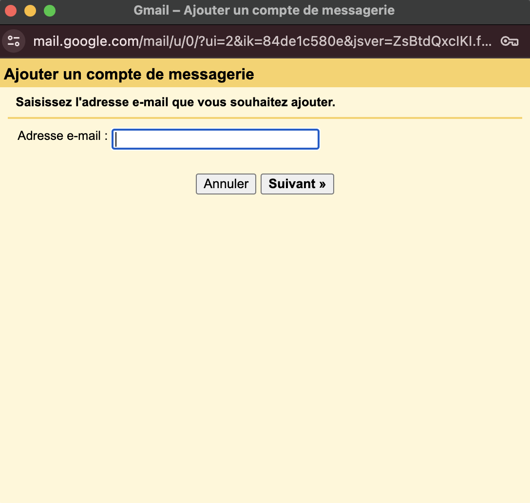Open the site information icon in address bar
This screenshot has height=503, width=530.
14,41
